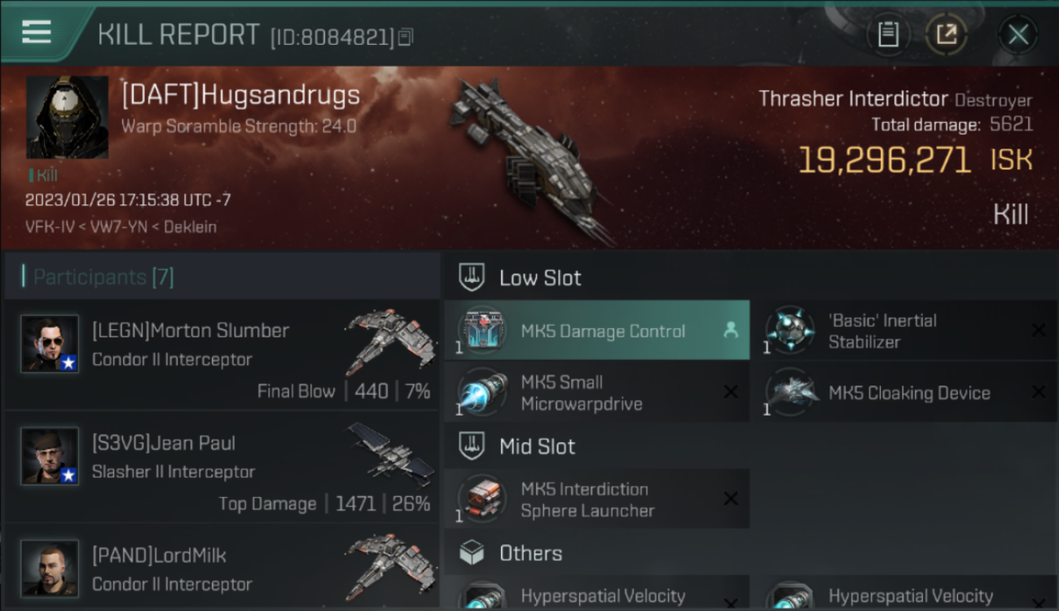Viewport: 1059px width, 611px height.
Task: Select the LordMilk participant entry
Action: (222, 567)
